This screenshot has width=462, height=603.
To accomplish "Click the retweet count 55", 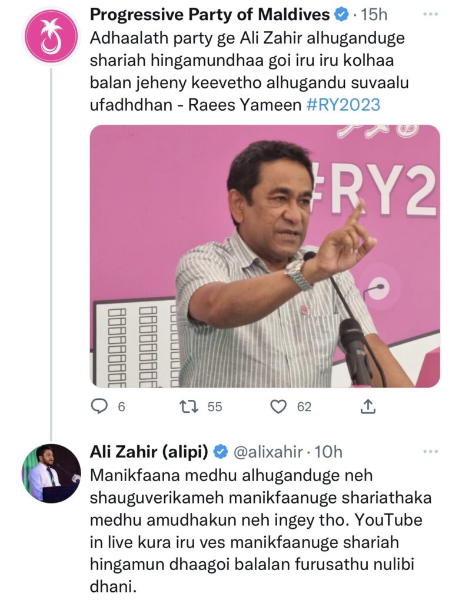I will (x=215, y=406).
